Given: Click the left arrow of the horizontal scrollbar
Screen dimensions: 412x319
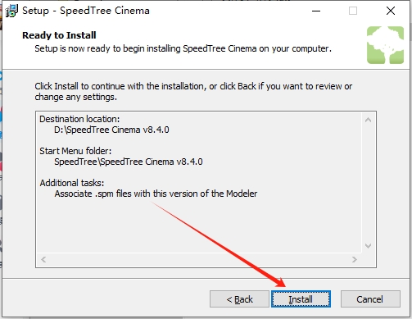Looking at the screenshot, I should click(43, 259).
